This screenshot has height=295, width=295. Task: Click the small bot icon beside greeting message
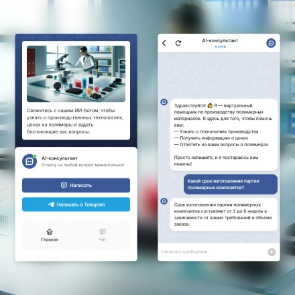coord(164,102)
